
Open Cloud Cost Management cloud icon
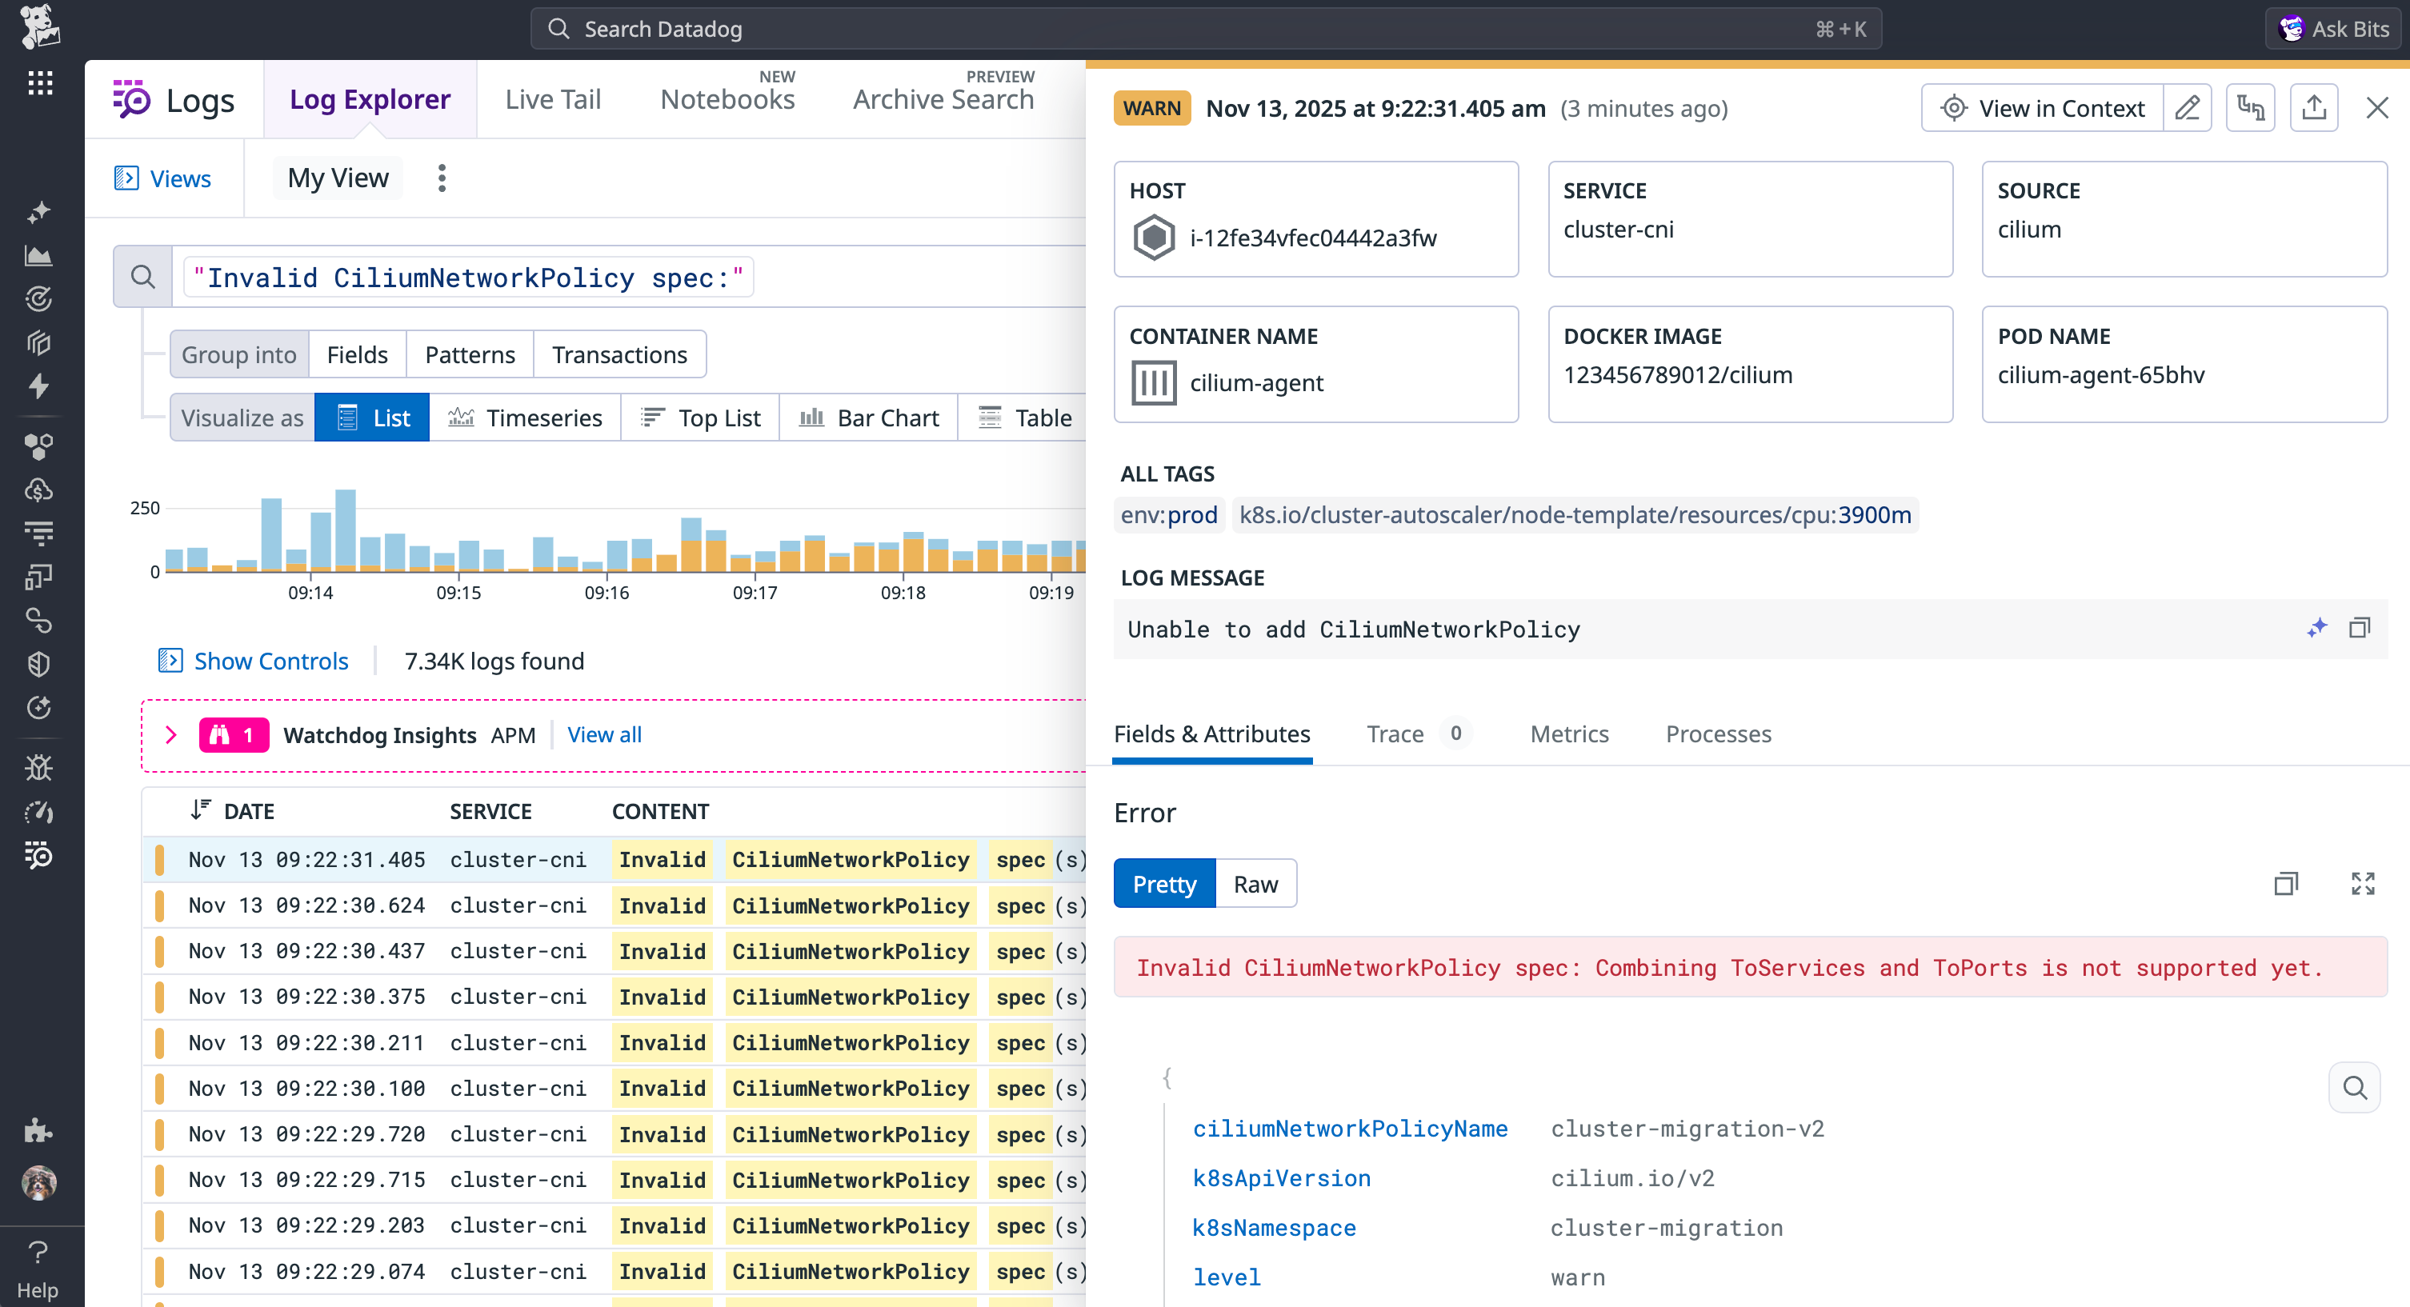coord(39,490)
